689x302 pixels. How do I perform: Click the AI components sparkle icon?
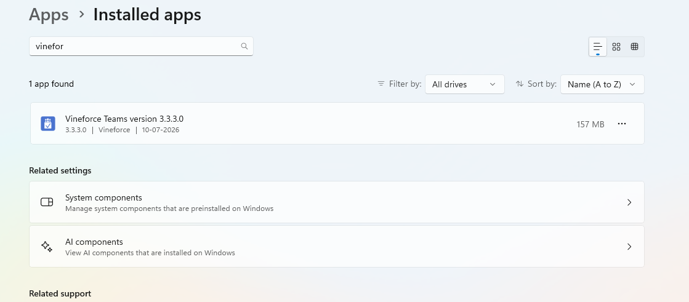click(x=47, y=246)
